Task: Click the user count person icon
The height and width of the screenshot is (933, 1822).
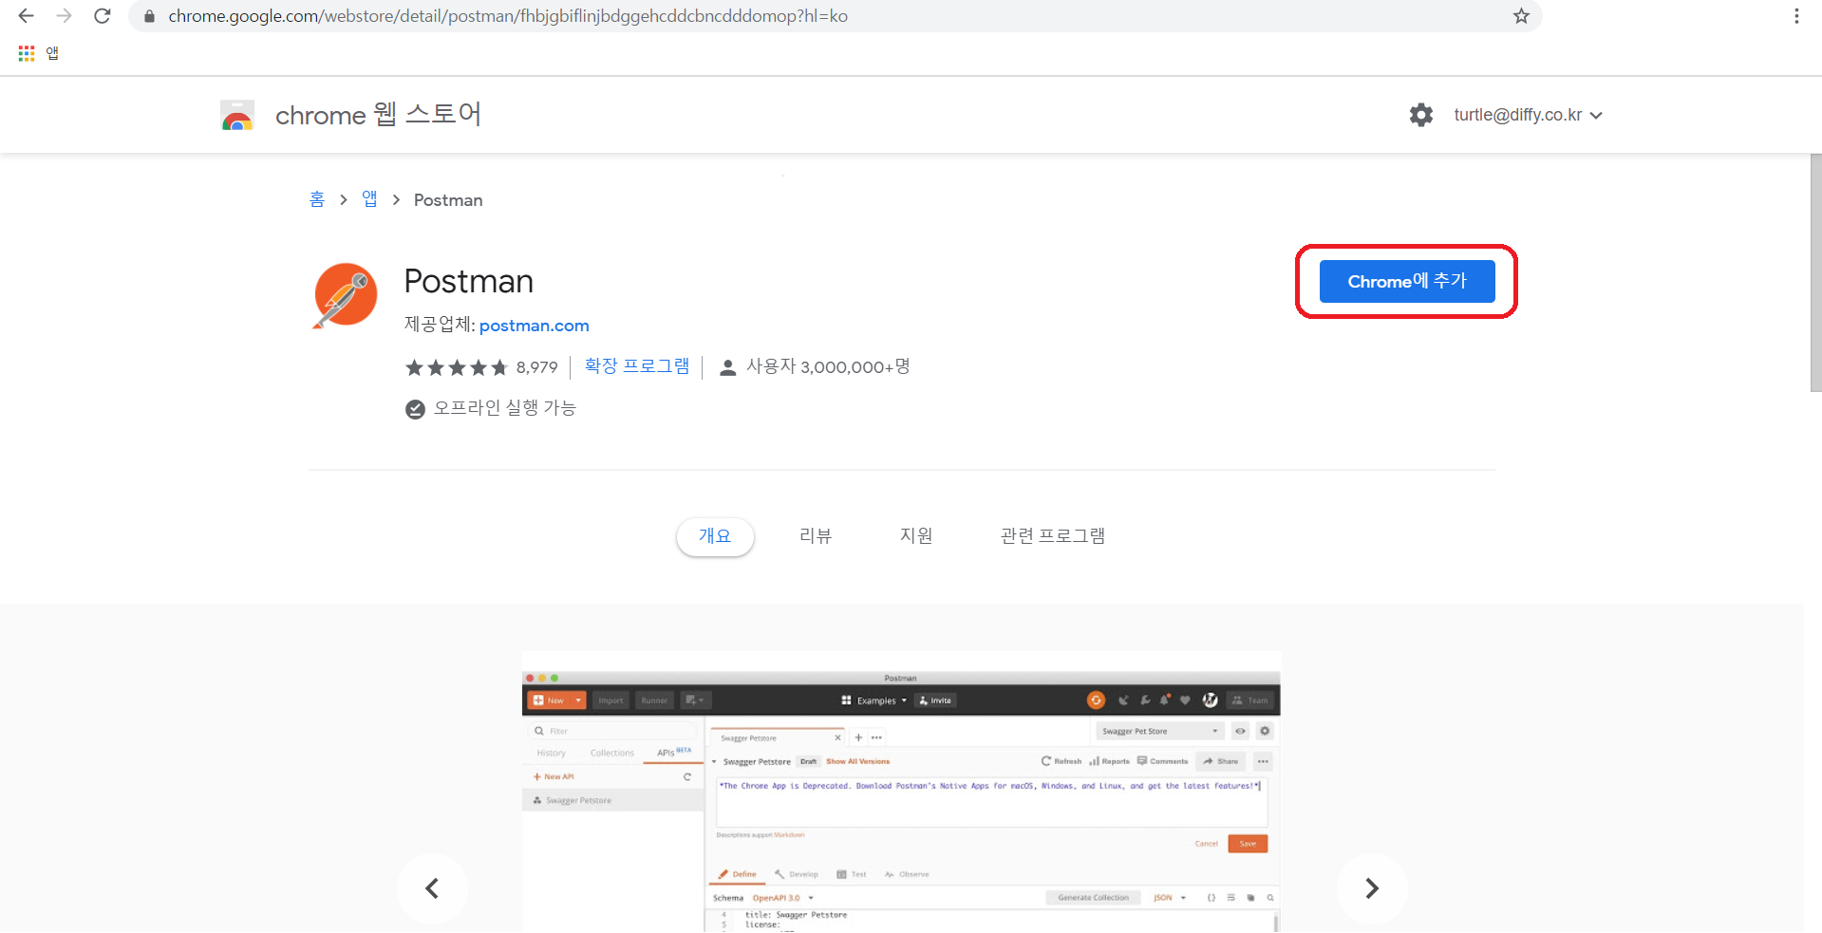Action: 727,367
